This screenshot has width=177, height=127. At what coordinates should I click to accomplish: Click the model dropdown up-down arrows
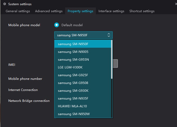pyautogui.click(x=109, y=35)
